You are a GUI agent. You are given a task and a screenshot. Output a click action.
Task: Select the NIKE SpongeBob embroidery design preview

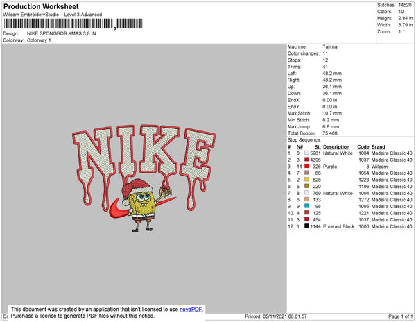tap(144, 178)
